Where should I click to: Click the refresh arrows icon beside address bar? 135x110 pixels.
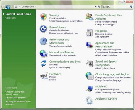99,7
